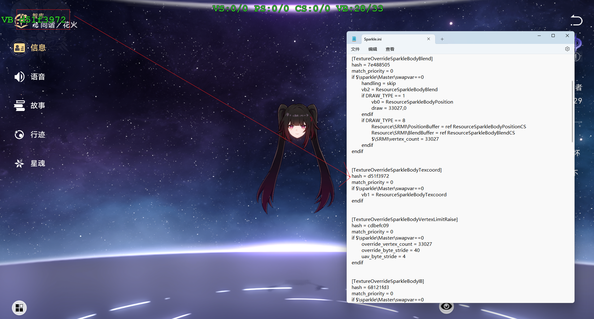
Task: Open the 星魂 (Eidolon) star icon
Action: [x=20, y=163]
